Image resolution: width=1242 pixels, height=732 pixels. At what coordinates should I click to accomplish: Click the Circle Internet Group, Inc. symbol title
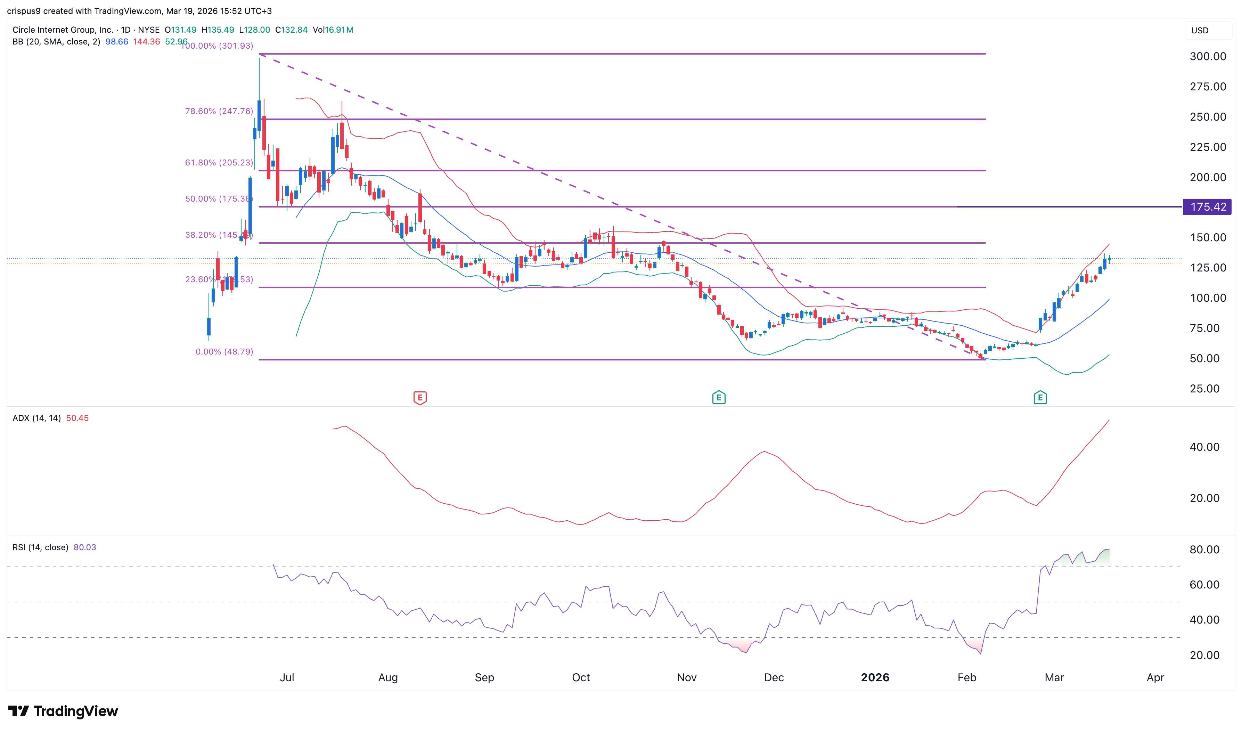pos(63,30)
